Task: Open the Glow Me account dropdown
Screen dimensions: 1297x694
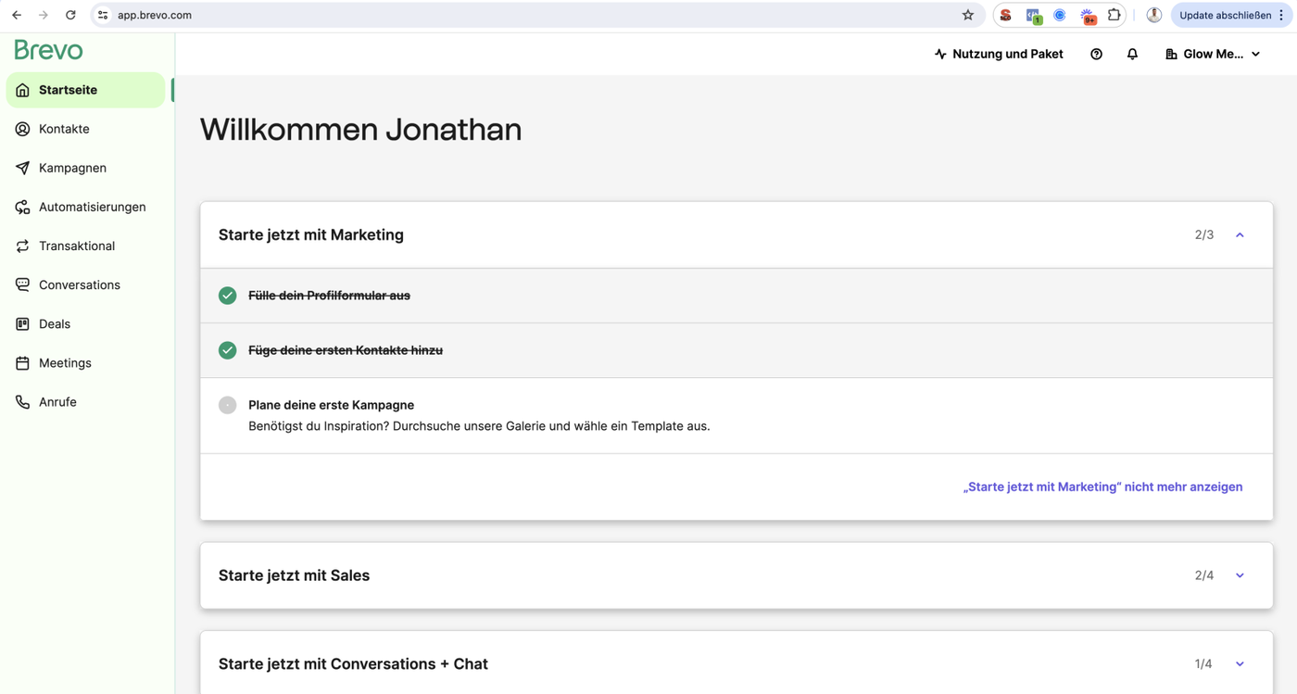Action: pyautogui.click(x=1213, y=55)
